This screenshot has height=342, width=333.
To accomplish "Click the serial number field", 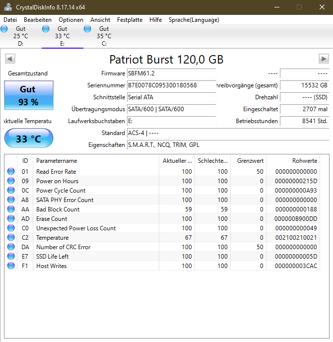I will [x=171, y=85].
